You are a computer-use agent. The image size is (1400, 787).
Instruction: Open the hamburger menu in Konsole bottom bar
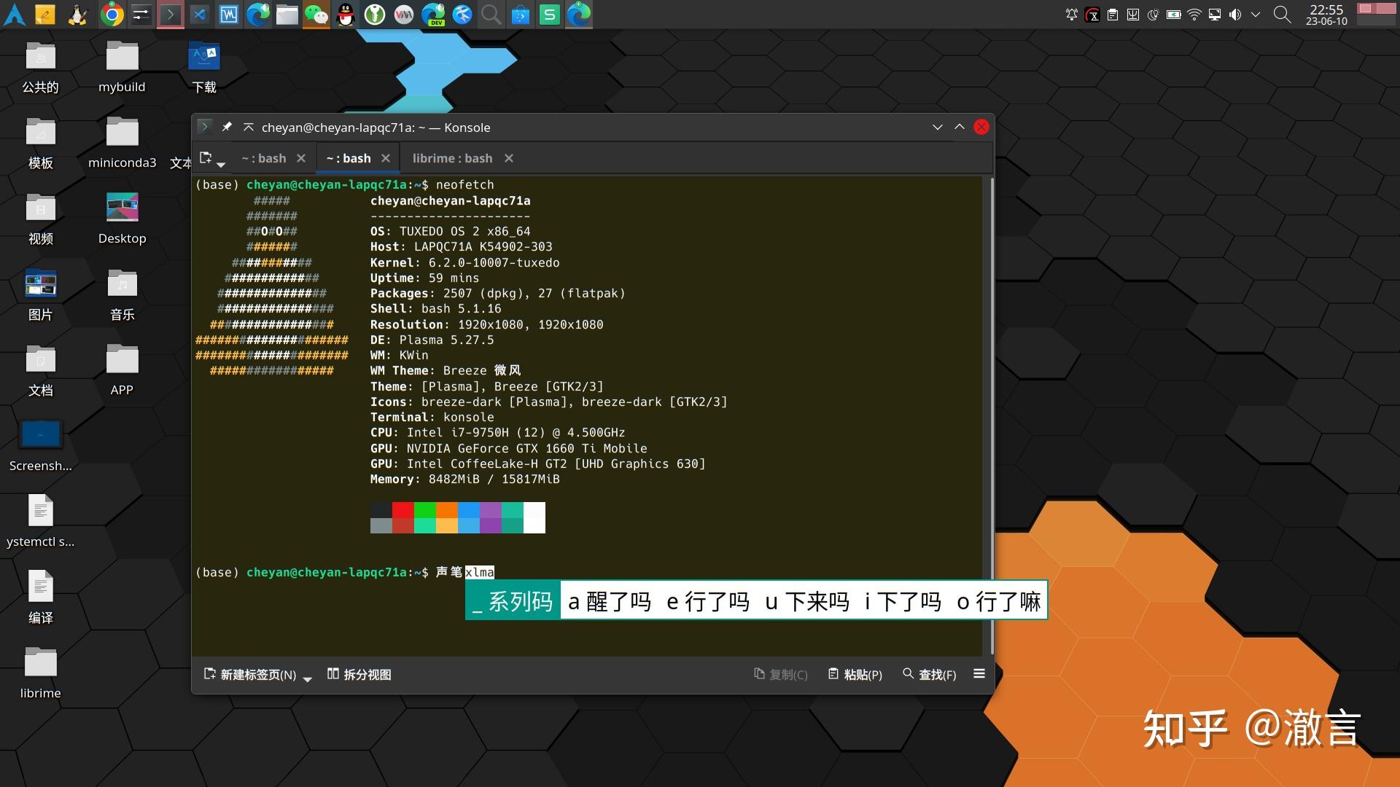pyautogui.click(x=979, y=674)
